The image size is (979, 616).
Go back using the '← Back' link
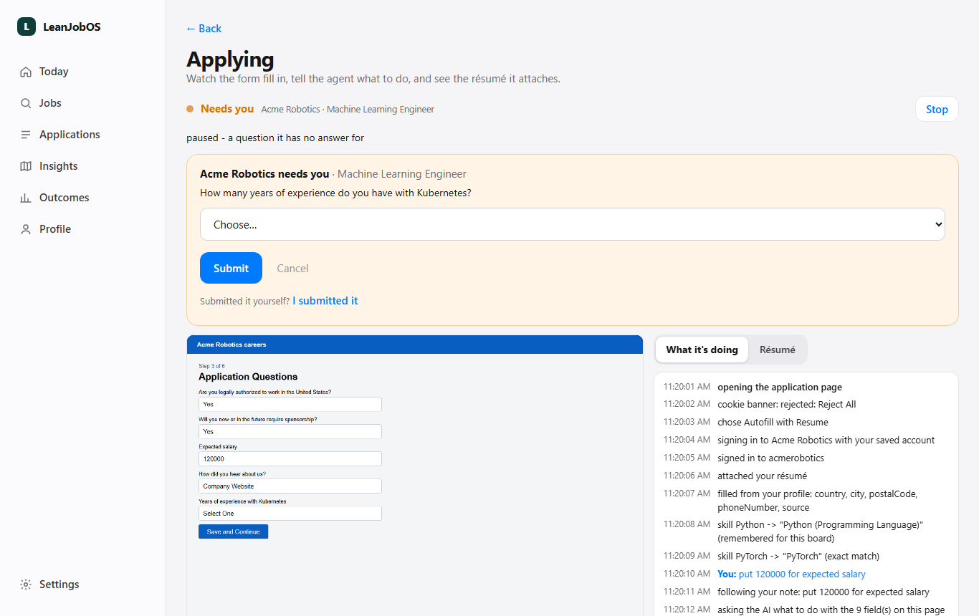[x=204, y=29]
